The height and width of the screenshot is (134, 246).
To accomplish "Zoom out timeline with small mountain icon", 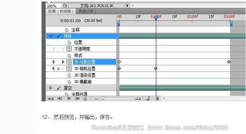I will tap(96, 99).
